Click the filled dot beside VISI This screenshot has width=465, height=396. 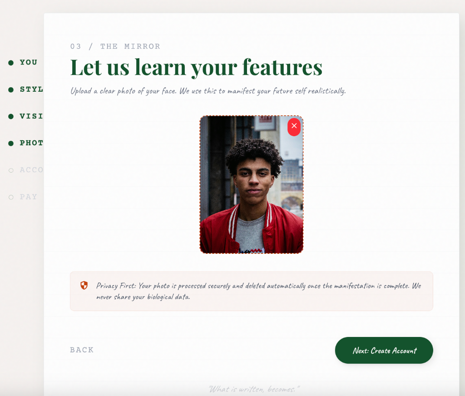click(x=11, y=116)
